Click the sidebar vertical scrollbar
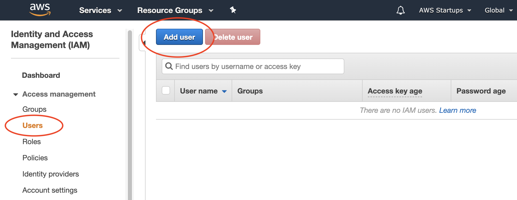Image resolution: width=517 pixels, height=200 pixels. [130, 115]
